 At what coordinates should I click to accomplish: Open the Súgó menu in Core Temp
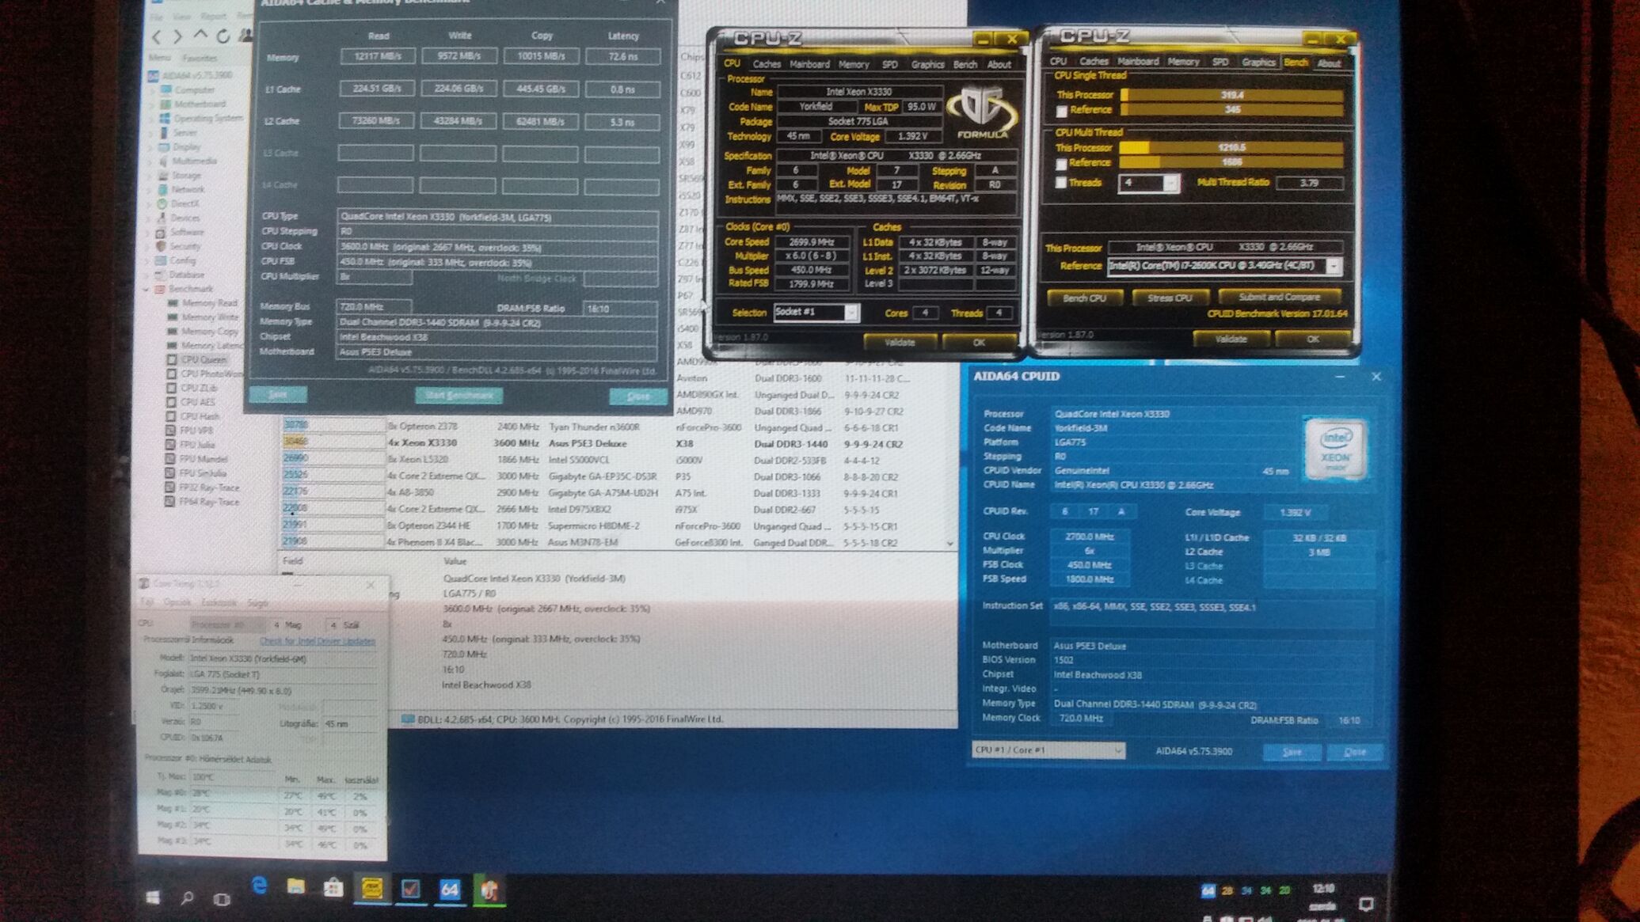(257, 602)
